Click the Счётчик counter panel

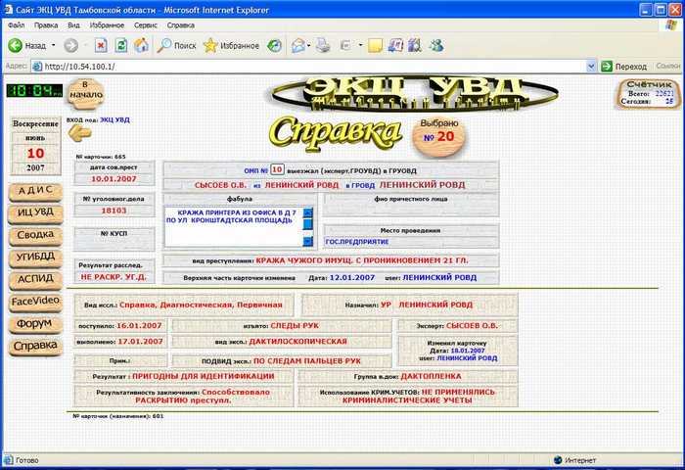(x=648, y=94)
